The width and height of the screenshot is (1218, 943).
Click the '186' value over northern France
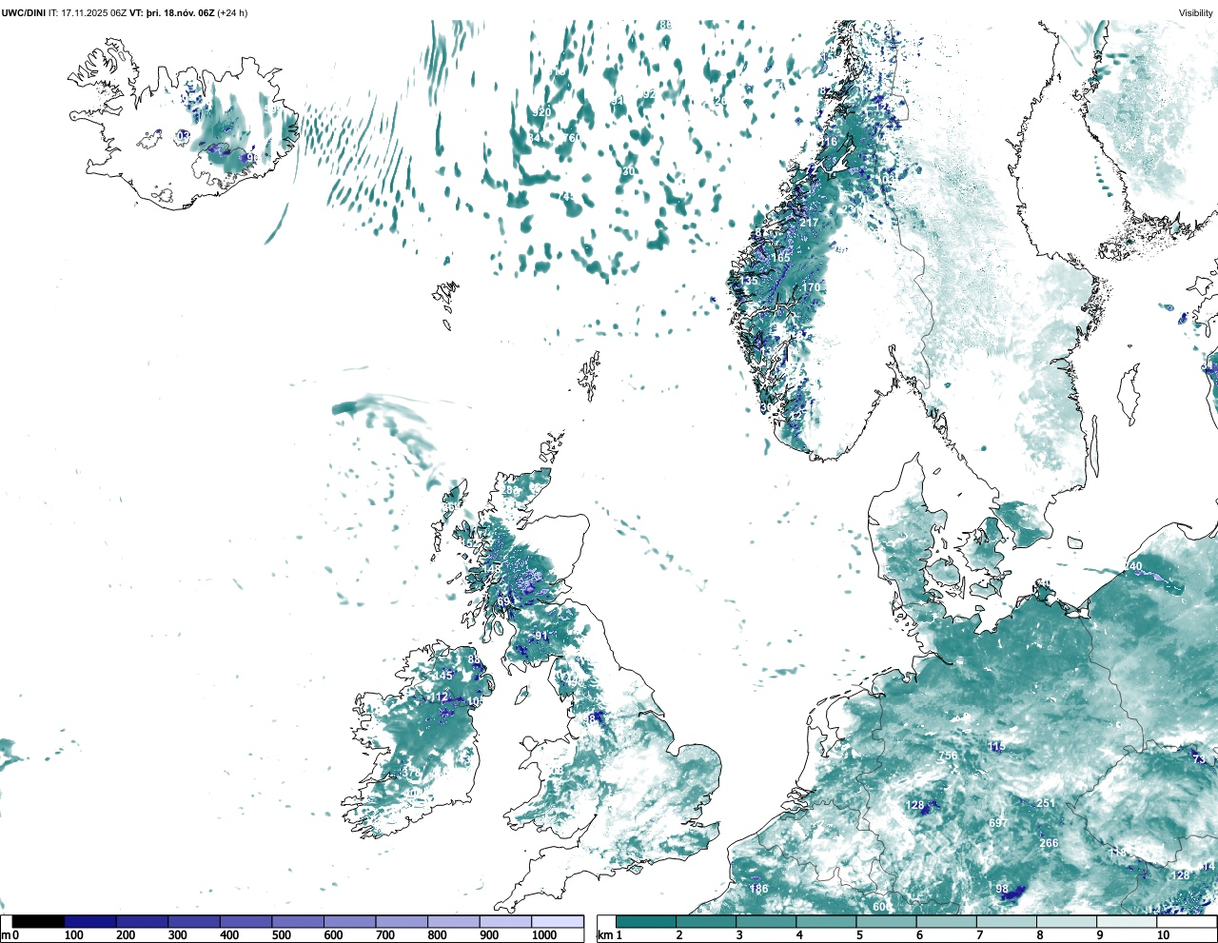point(758,890)
